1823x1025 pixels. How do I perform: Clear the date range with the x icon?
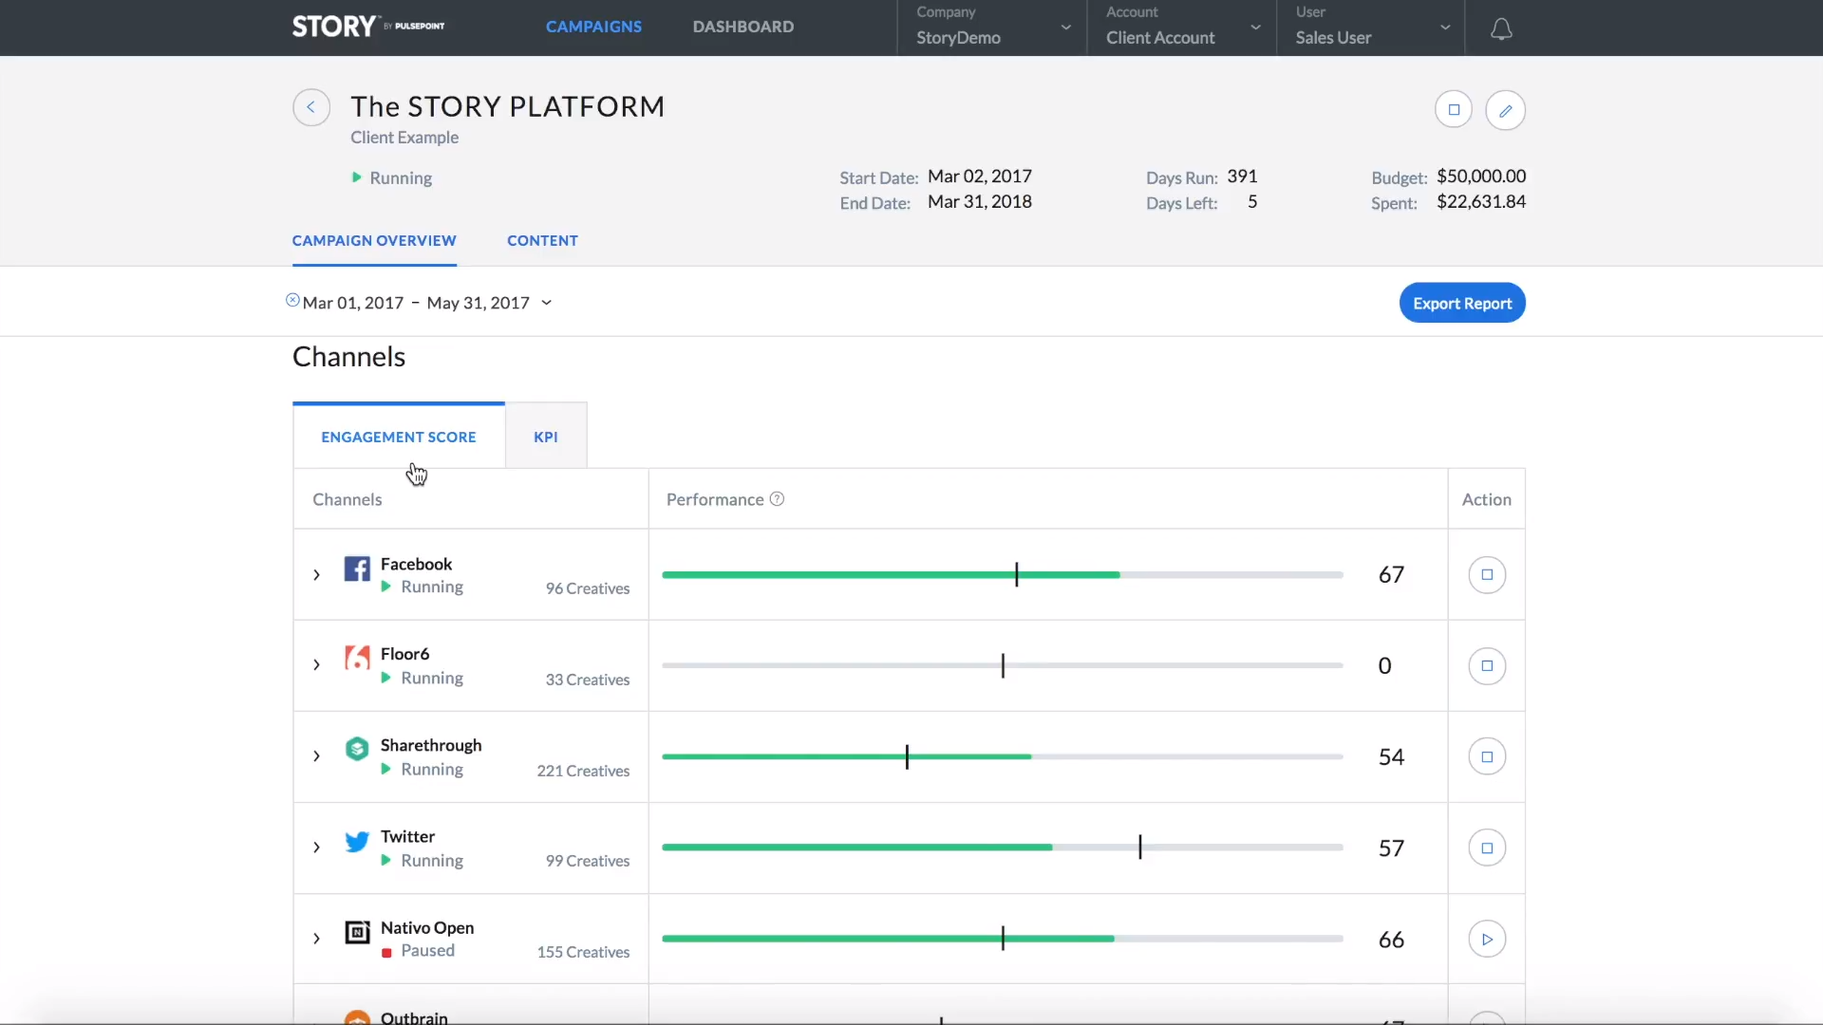click(x=292, y=300)
